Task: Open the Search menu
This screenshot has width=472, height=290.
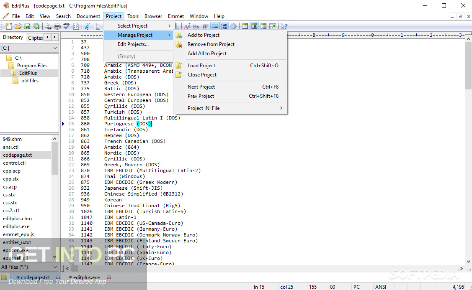Action: click(63, 16)
